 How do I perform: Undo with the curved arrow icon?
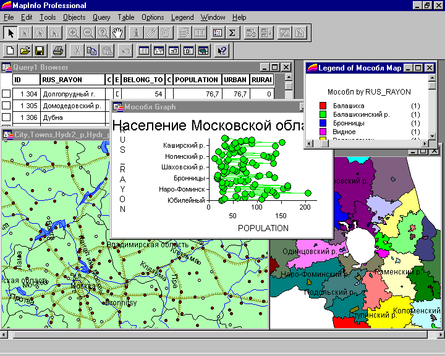tap(125, 51)
